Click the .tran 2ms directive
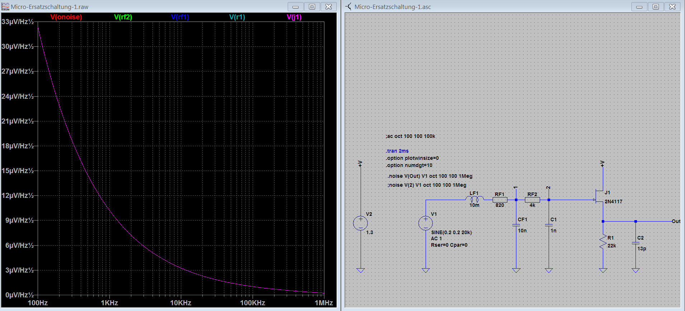This screenshot has height=311, width=685. (397, 151)
